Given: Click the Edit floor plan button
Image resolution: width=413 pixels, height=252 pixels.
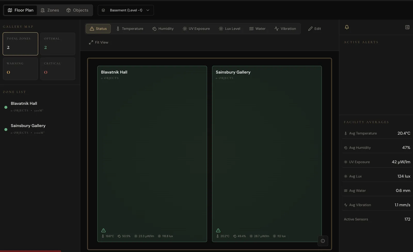Looking at the screenshot, I should pos(314,29).
